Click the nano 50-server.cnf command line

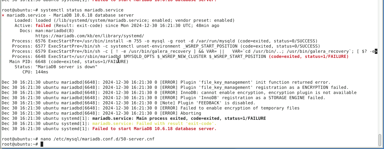click(x=97, y=139)
